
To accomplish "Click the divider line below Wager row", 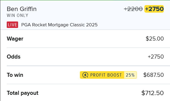I will click(88, 48).
